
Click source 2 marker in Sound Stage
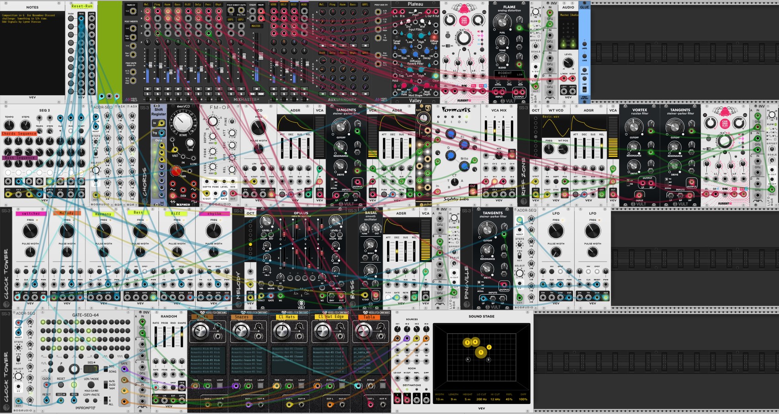[x=489, y=347]
